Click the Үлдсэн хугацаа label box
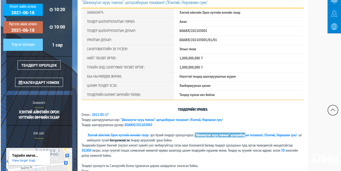Image resolution: width=341 pixels, height=171 pixels. point(23,45)
